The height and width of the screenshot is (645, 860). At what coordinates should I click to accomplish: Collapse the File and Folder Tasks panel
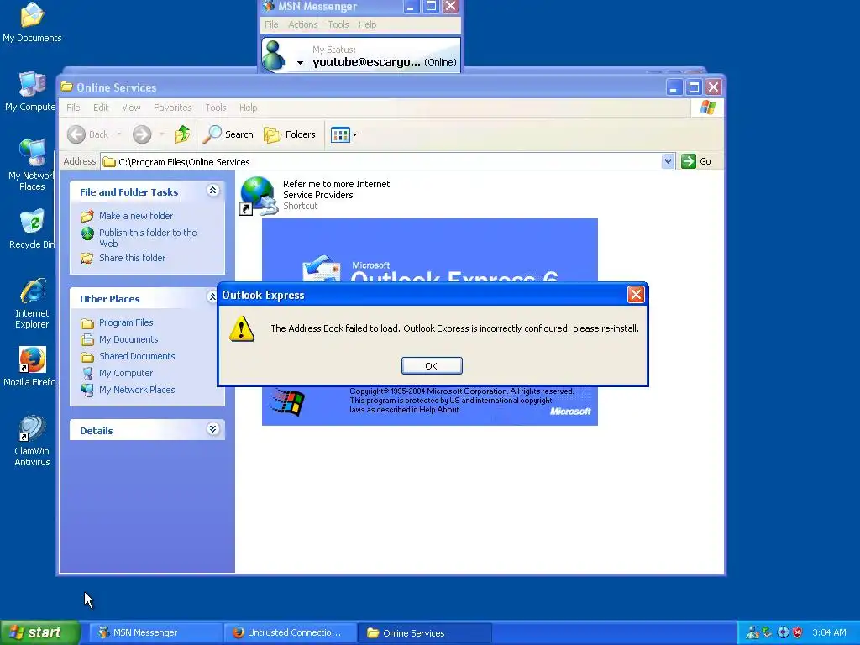pyautogui.click(x=212, y=191)
